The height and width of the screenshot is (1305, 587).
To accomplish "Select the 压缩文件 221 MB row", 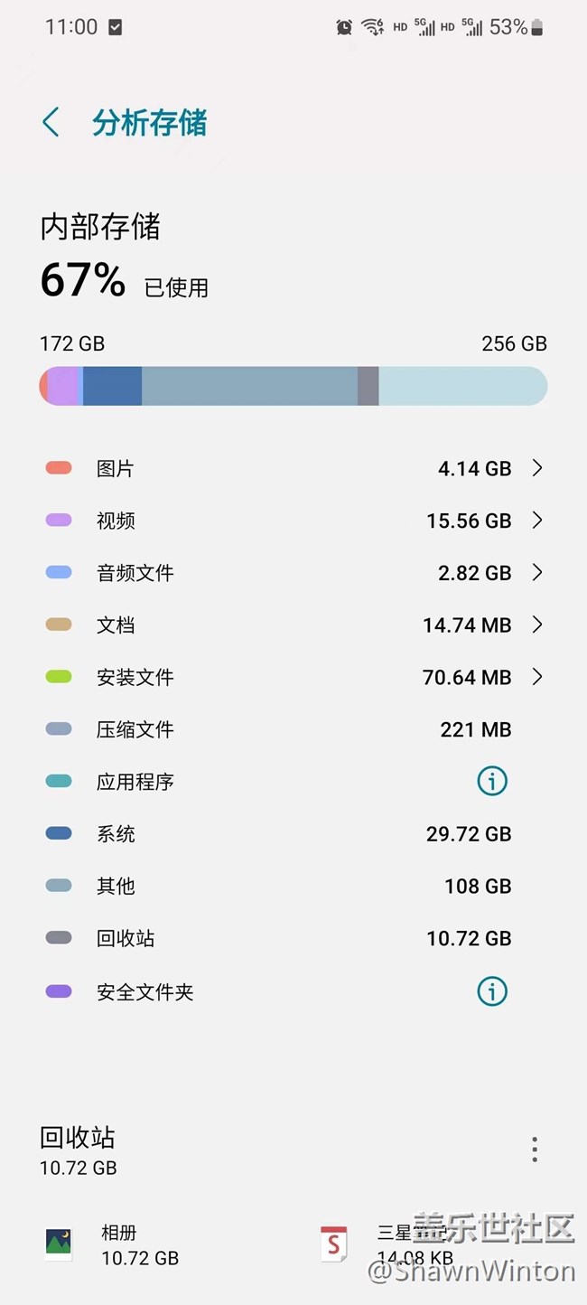I will click(293, 729).
